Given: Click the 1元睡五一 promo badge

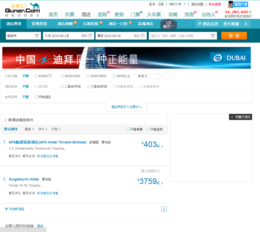Looking at the screenshot, I should (x=168, y=25).
